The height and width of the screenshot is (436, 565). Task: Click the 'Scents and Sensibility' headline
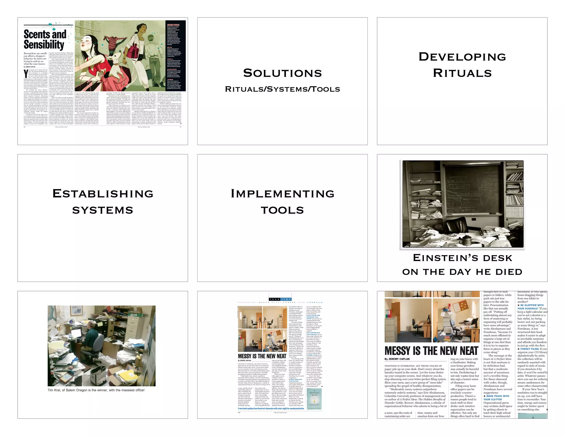click(x=45, y=39)
